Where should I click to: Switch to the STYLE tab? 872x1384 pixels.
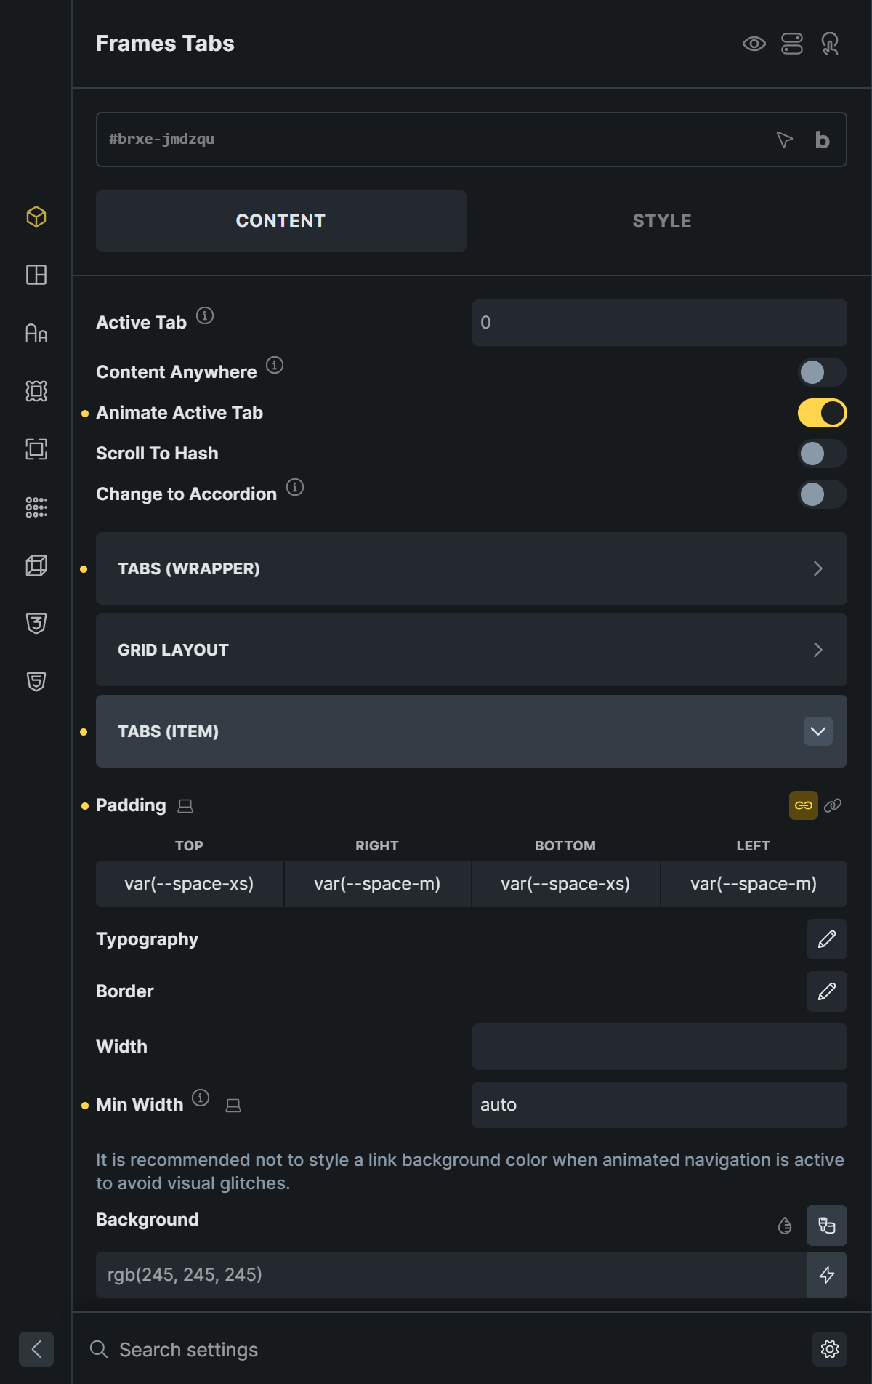662,221
